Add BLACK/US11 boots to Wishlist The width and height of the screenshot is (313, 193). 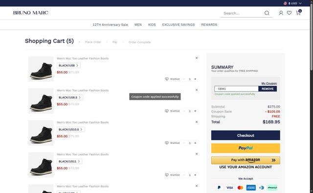[x=172, y=175]
